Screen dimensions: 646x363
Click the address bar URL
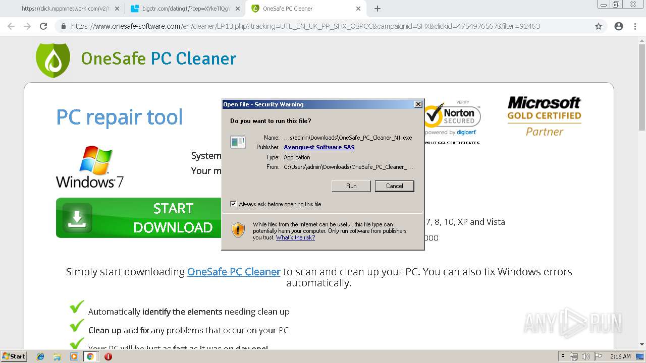pyautogui.click(x=305, y=26)
